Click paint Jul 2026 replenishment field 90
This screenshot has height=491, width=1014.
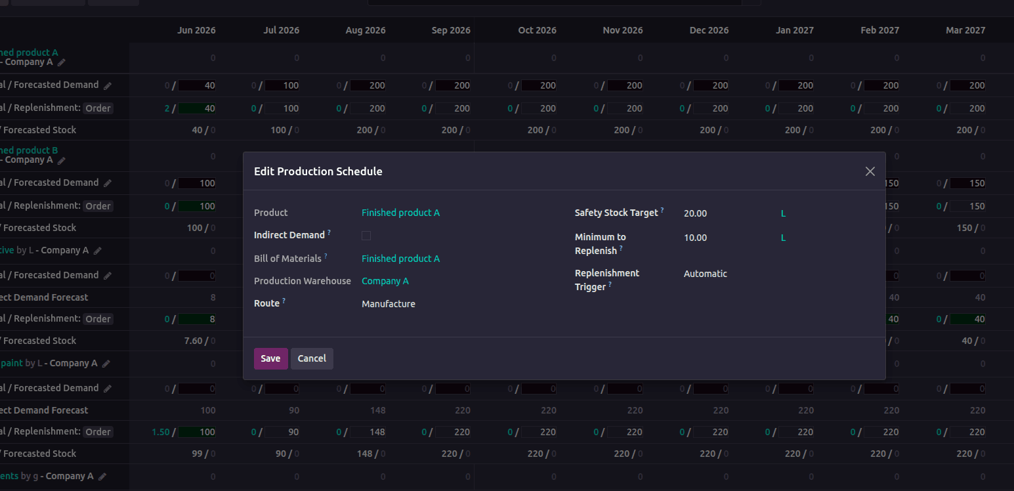(x=283, y=432)
